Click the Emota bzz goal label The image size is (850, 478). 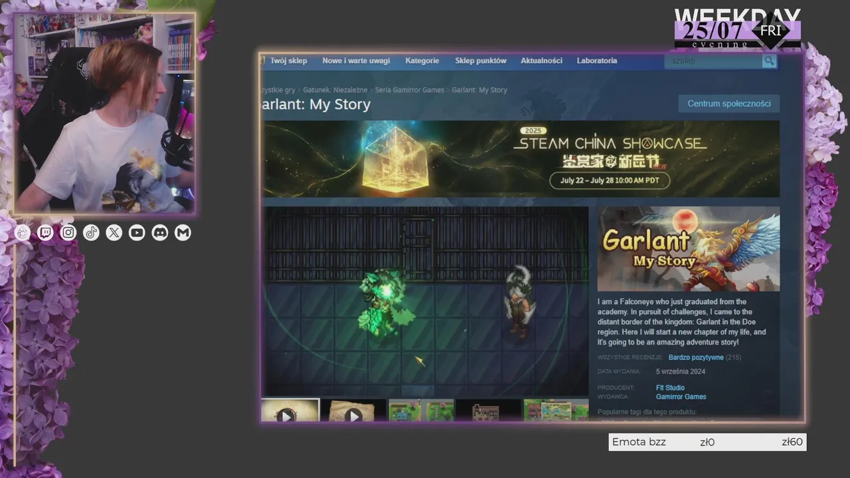639,442
